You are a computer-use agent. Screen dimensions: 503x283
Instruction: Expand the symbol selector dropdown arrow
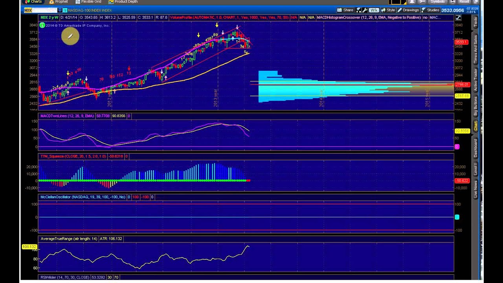(60, 10)
